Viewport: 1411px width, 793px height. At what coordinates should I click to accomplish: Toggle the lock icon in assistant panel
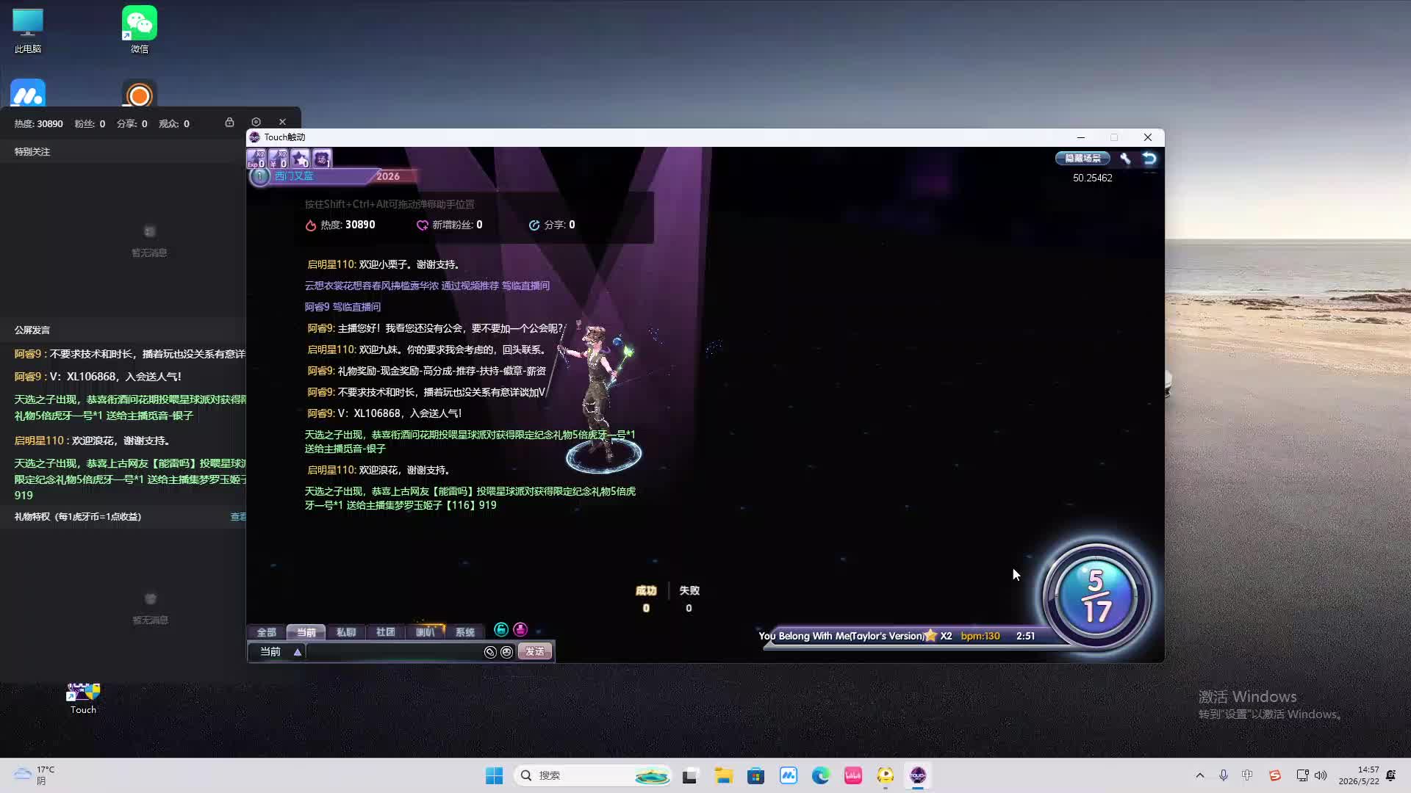tap(229, 123)
